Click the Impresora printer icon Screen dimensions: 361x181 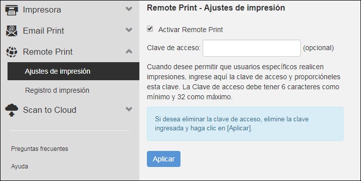(12, 10)
